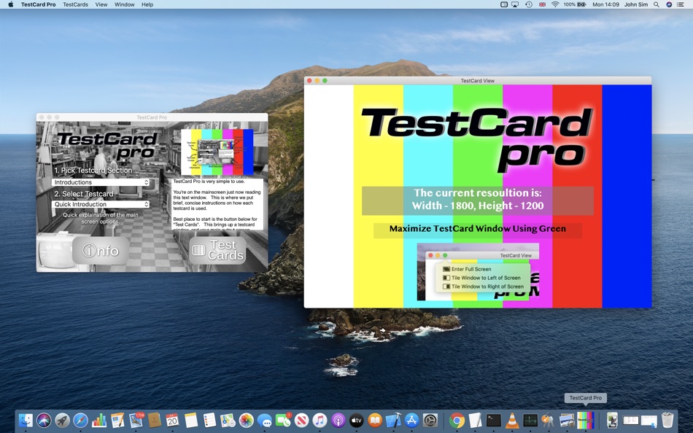Click the John Sim user menu
The image size is (693, 433).
636,4
